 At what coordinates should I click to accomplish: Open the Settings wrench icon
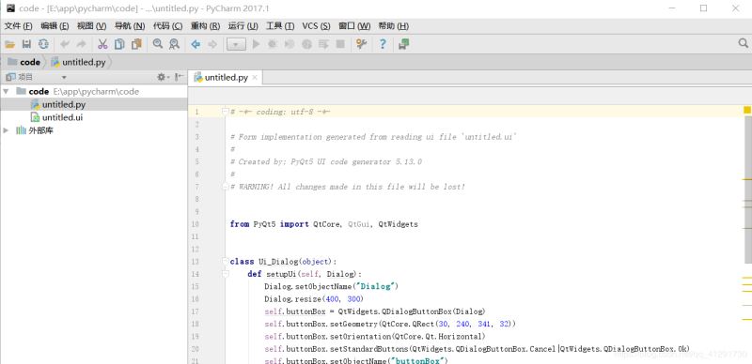pyautogui.click(x=361, y=44)
